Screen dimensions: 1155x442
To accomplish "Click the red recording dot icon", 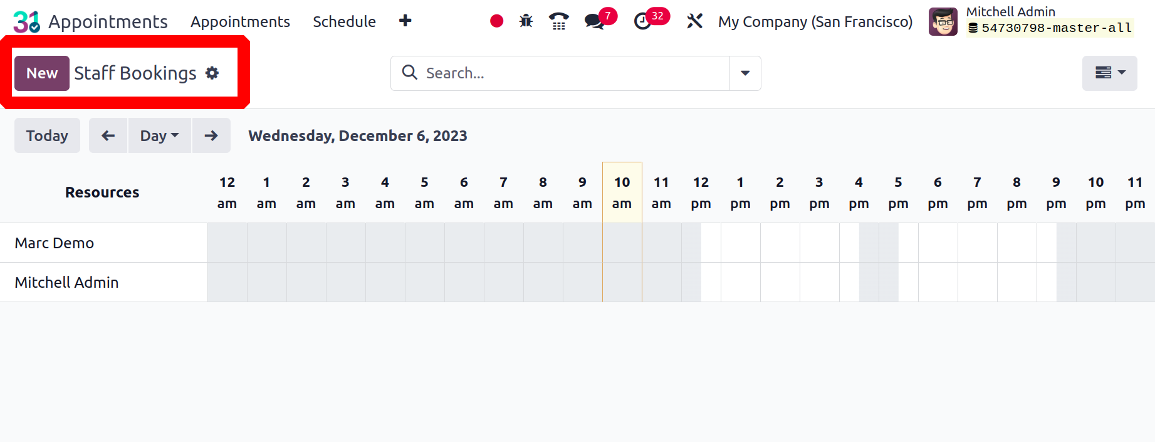I will (x=497, y=21).
